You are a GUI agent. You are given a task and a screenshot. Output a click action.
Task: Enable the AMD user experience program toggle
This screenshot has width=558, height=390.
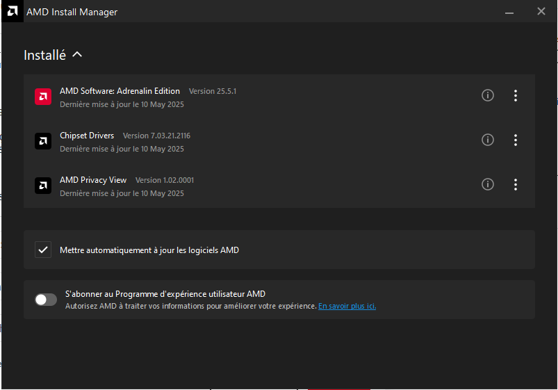tap(46, 300)
